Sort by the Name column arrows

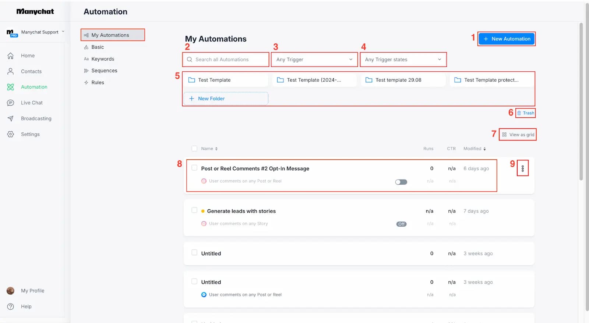click(216, 149)
